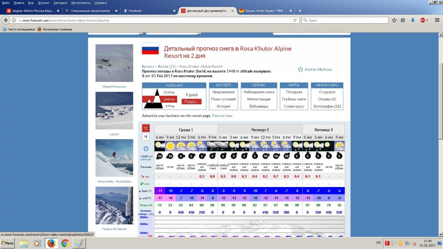Open the Правка menu
The width and height of the screenshot is (443, 249).
tap(18, 3)
